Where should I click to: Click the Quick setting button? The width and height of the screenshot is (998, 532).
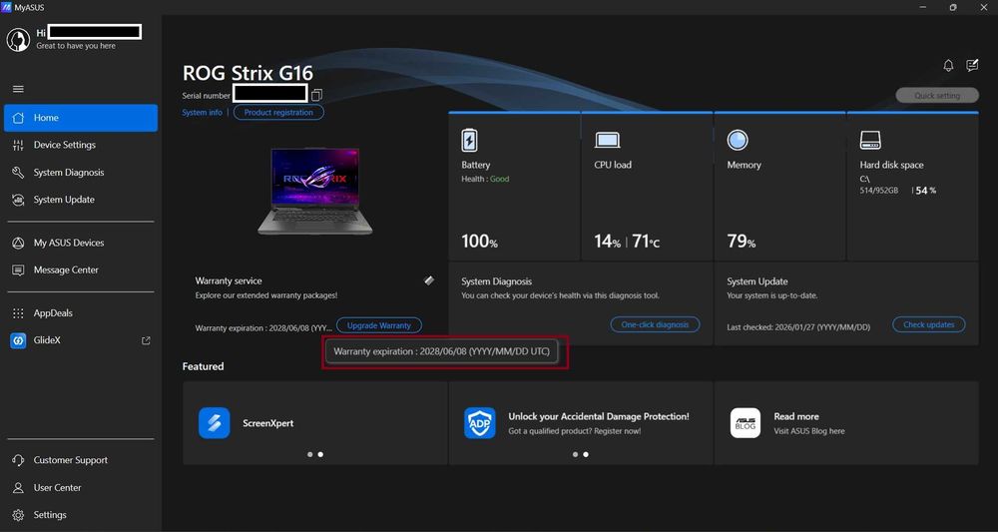click(x=937, y=96)
